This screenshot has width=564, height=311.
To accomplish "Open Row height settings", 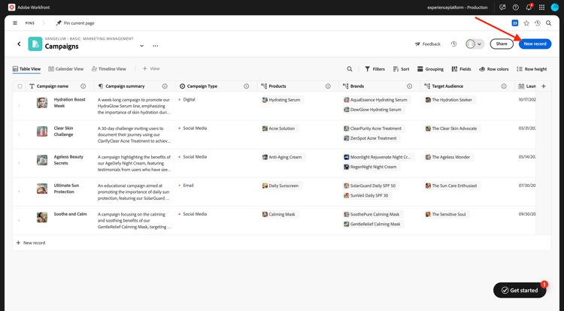I will 532,69.
